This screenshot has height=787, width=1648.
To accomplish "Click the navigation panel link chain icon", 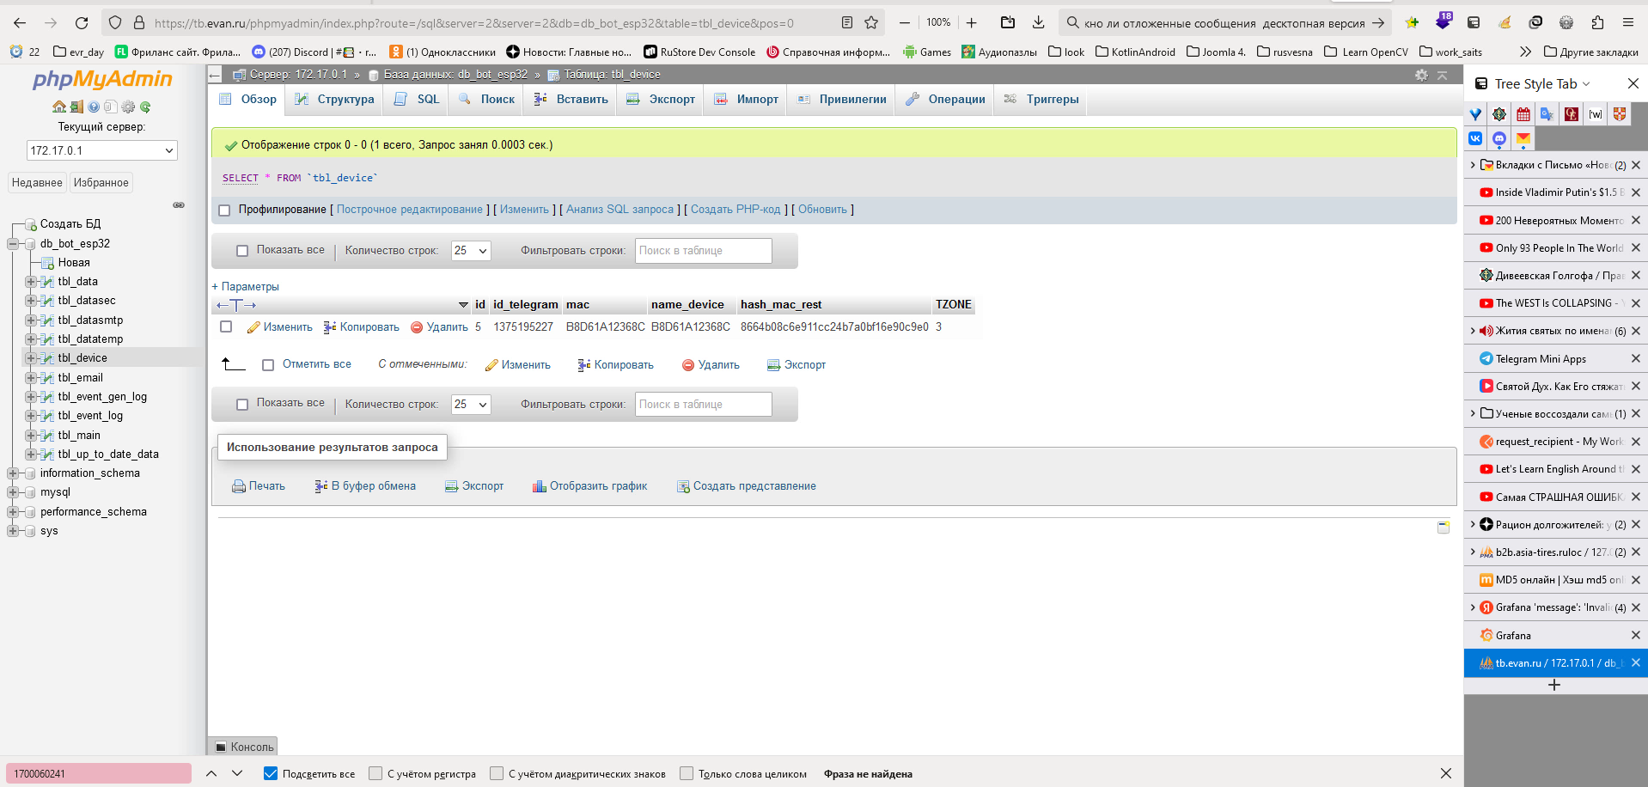I will (179, 205).
